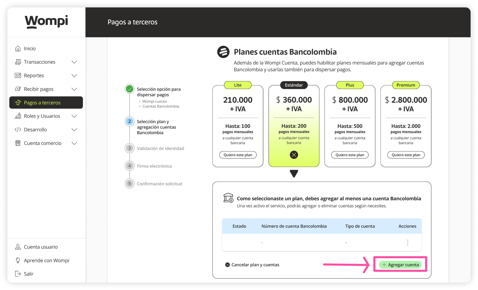Click the Bancolombia logo beside the plans heading
The height and width of the screenshot is (290, 478).
[x=223, y=52]
